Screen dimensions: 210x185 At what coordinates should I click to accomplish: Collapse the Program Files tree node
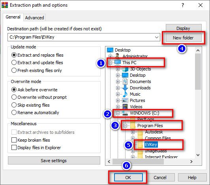click(x=125, y=126)
